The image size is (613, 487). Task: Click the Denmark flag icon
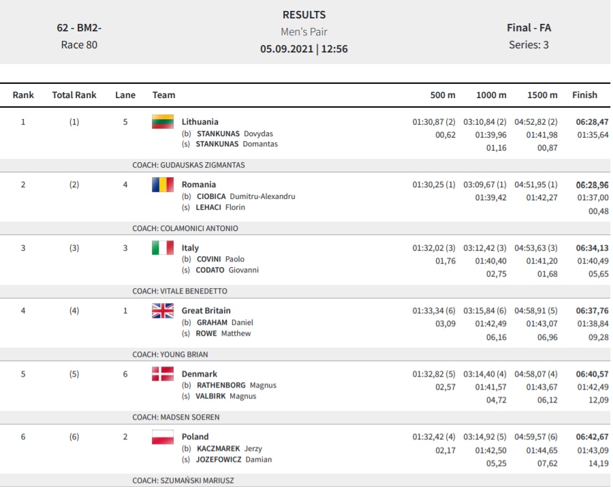coord(163,374)
